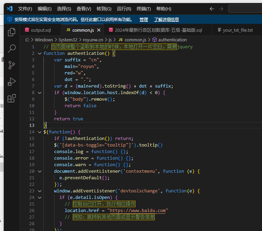Go forward with the right arrow
Viewport: 262px width, 231px height.
[221, 9]
